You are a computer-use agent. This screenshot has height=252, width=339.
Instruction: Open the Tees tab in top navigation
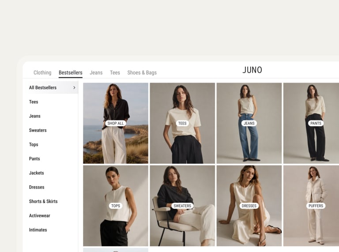coord(115,73)
